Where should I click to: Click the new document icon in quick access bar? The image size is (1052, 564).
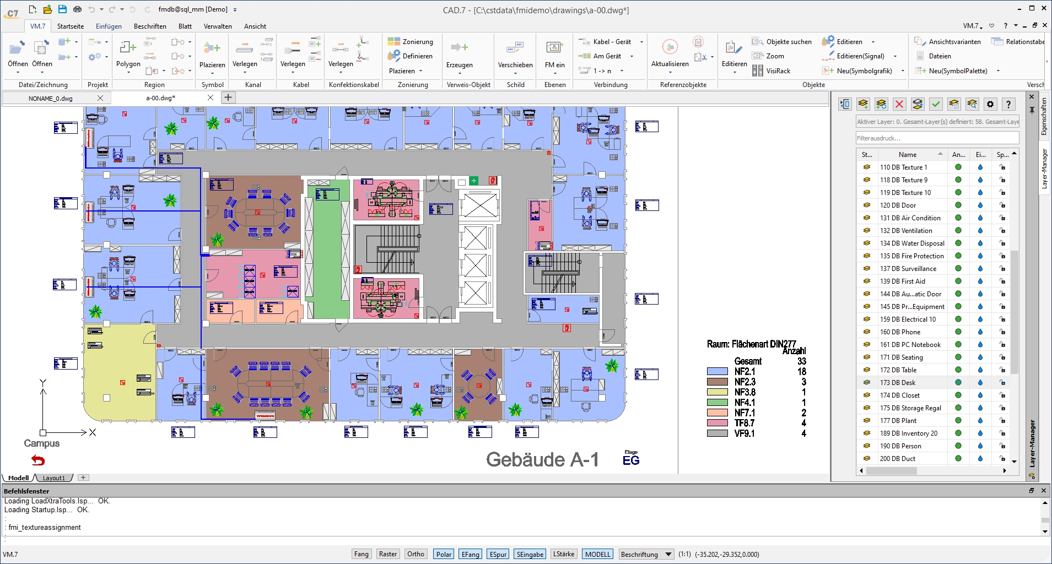[33, 9]
